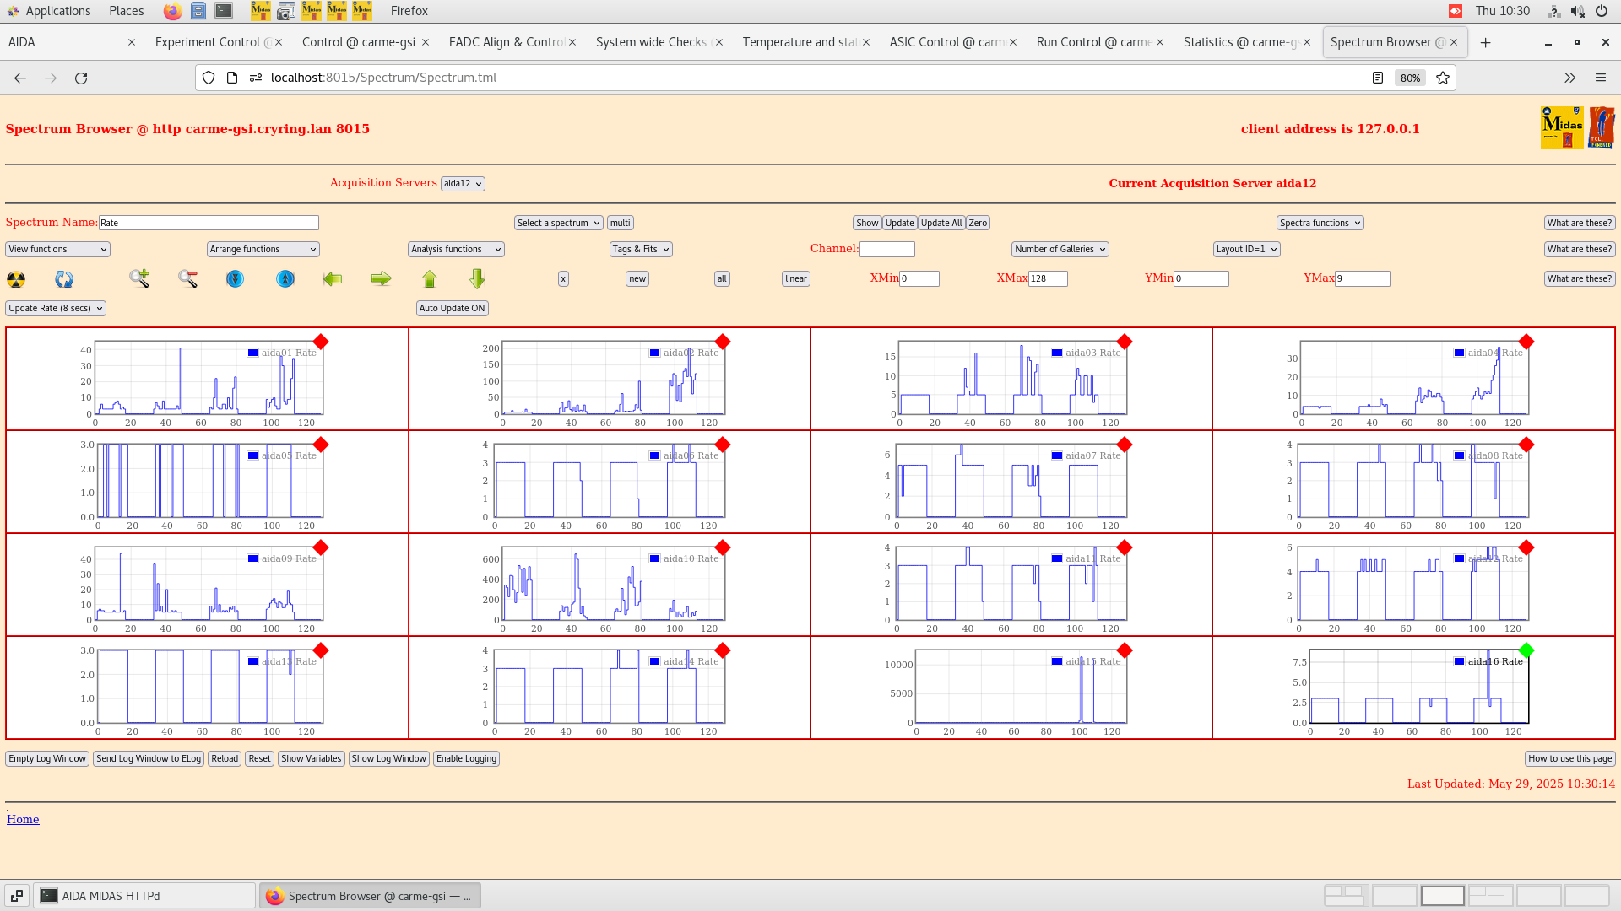Click the green up arrow icon
This screenshot has width=1621, height=911.
[x=429, y=278]
